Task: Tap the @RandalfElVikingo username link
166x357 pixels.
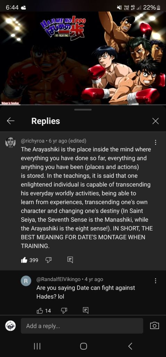Action: click(x=58, y=279)
